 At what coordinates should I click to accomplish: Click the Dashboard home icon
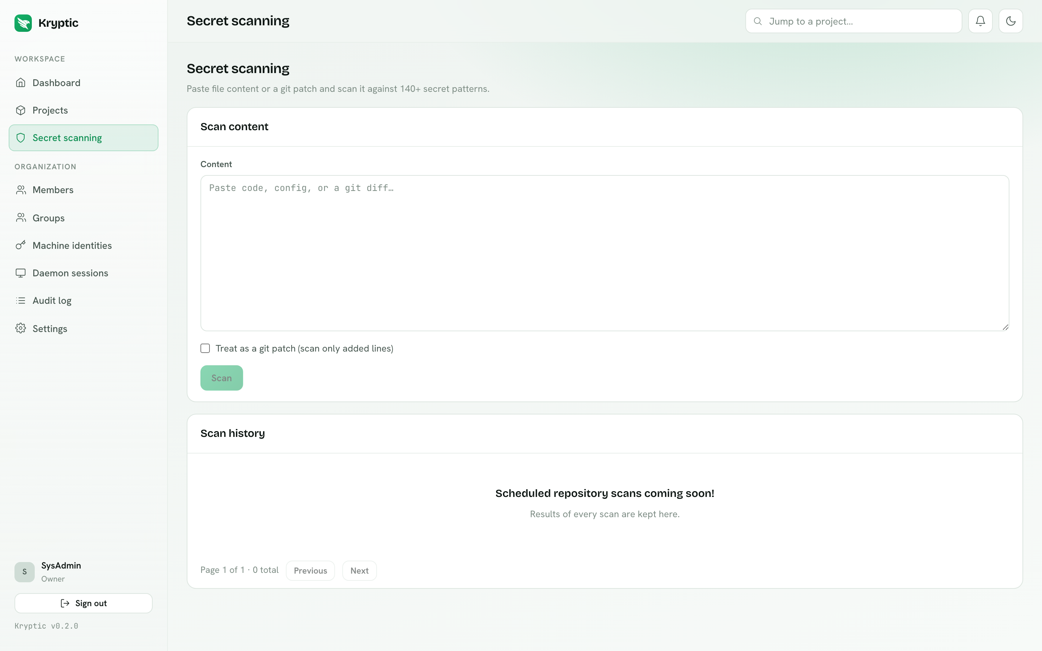21,83
